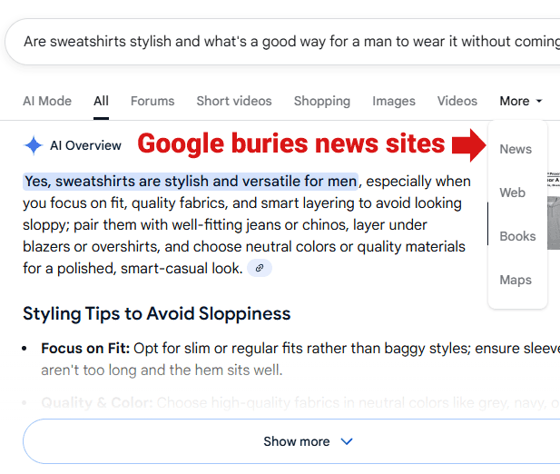Choose Maps from the More menu

tap(516, 280)
